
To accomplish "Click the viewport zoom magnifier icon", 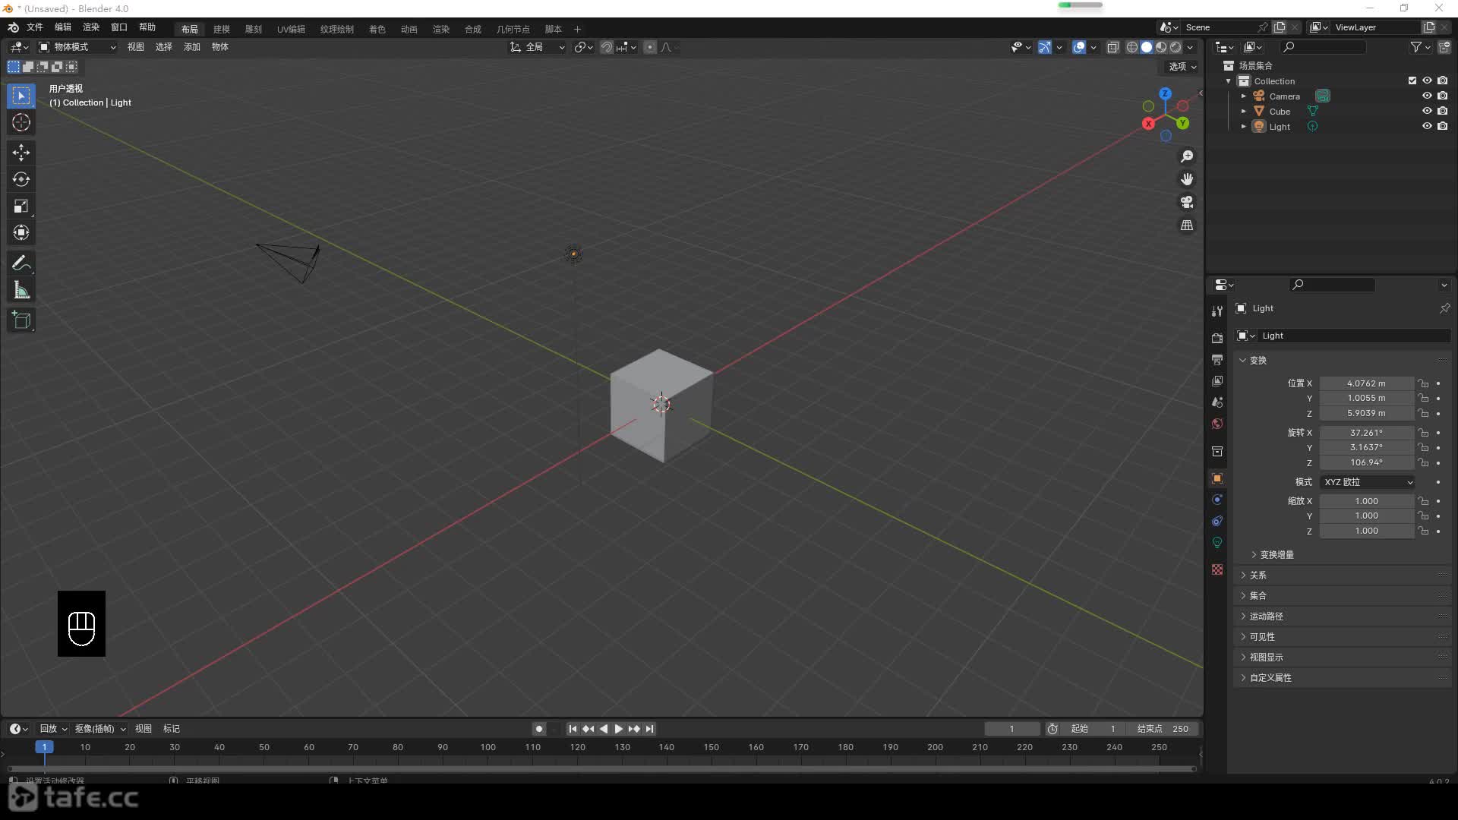I will pos(1186,156).
